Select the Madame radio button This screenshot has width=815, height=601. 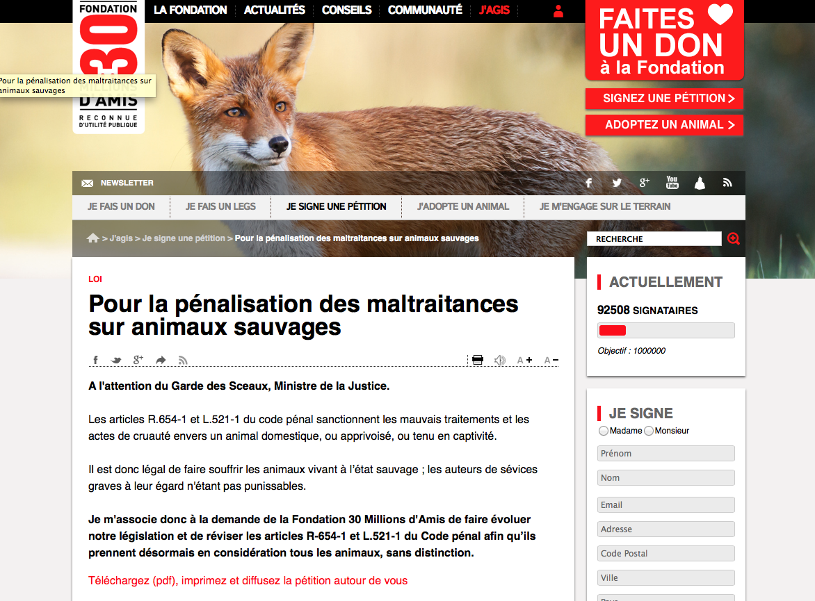click(604, 431)
